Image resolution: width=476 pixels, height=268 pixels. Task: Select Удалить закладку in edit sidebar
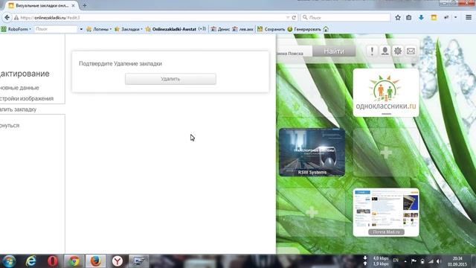coord(18,109)
